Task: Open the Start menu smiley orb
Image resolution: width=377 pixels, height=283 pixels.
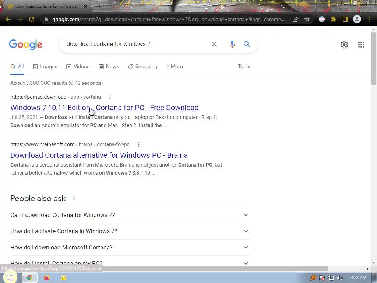Action: [10, 277]
